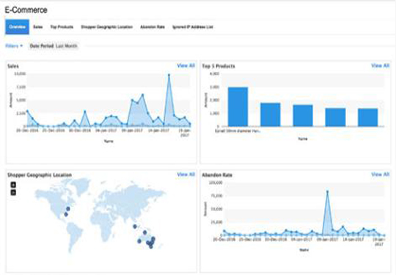Open the Filters dropdown
Viewport: 396px width, 275px height.
(14, 46)
